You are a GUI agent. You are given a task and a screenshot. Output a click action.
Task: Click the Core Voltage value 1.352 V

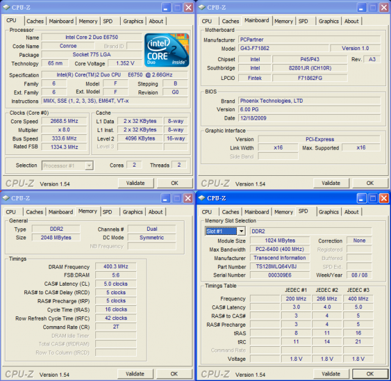[x=125, y=64]
